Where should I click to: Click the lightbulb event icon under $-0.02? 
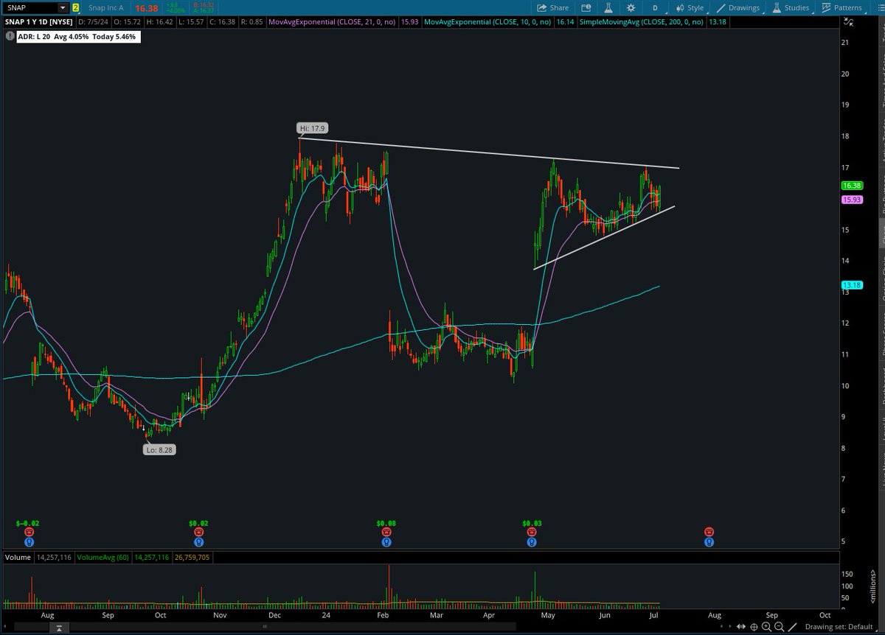pyautogui.click(x=28, y=542)
